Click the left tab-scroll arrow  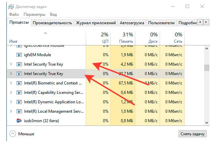(x=200, y=22)
